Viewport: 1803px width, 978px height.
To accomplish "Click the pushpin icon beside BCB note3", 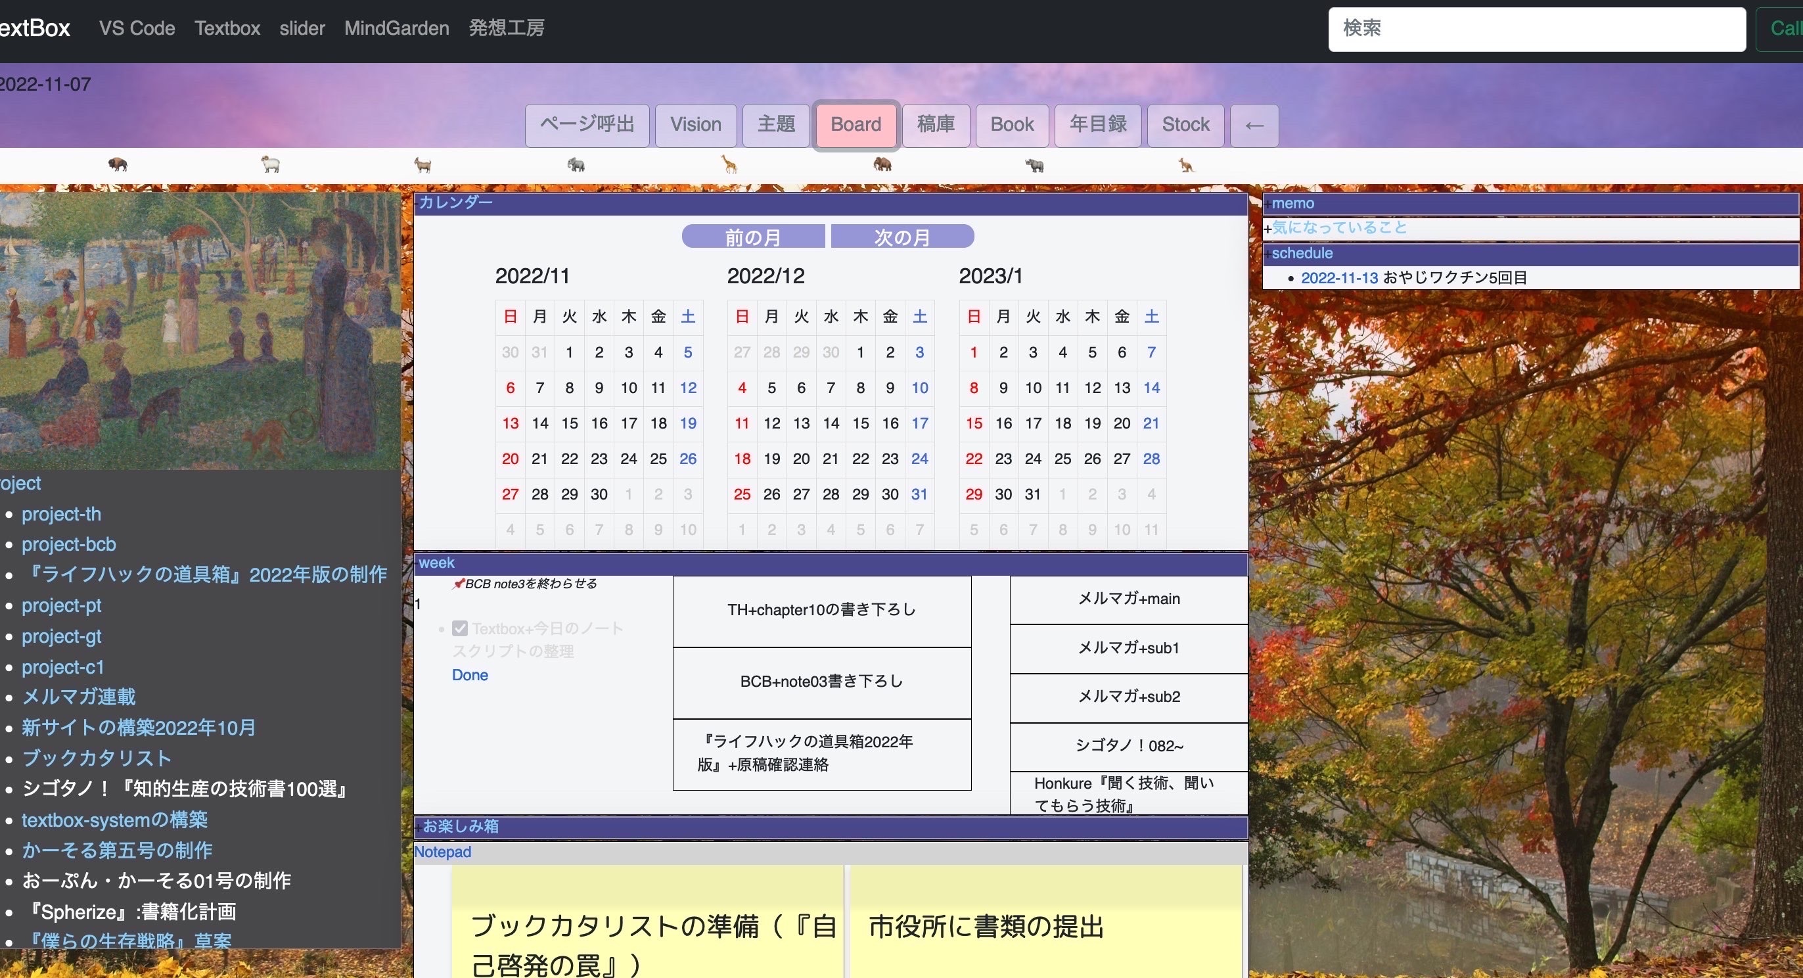I will 459,582.
